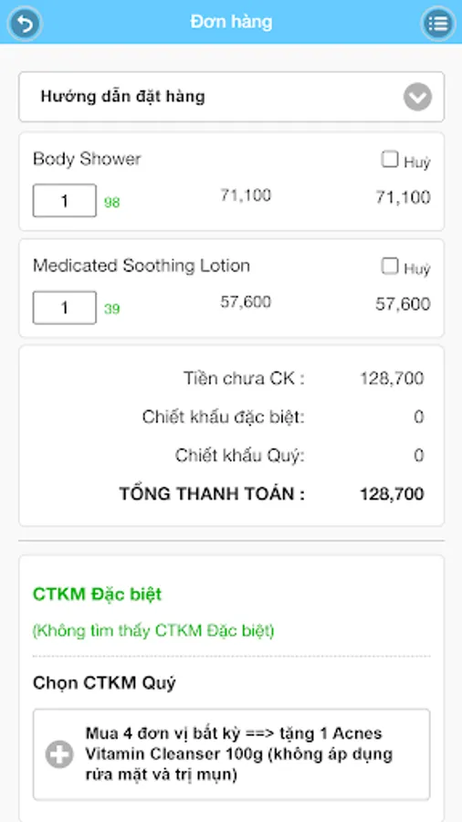Click the CTKM Đặc biệt heading
Image resolution: width=462 pixels, height=822 pixels.
98,595
